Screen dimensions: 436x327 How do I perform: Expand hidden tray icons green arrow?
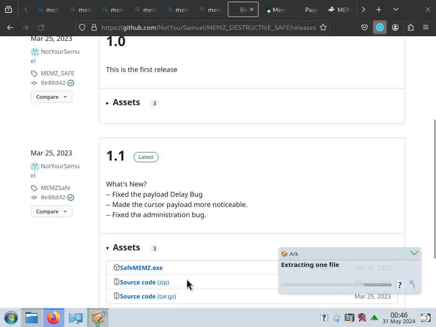click(x=374, y=318)
